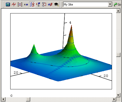Click the horizontal scrollbar thumb
Screen dimensions: 122x102
click(x=28, y=99)
